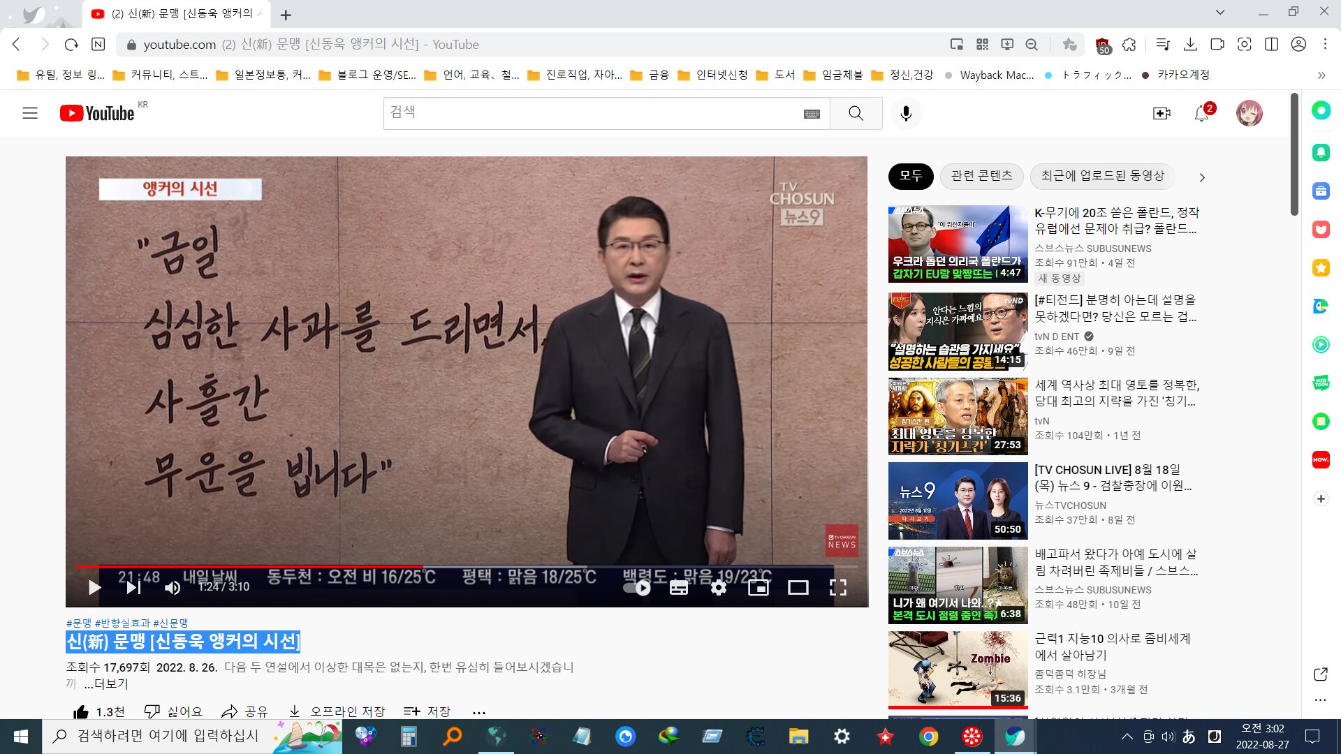Mute the video volume
Viewport: 1341px width, 754px height.
(x=173, y=588)
